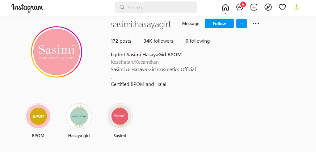The width and height of the screenshot is (316, 152).
Task: Expand suggested accounts dropdown arrow
Action: click(x=242, y=23)
